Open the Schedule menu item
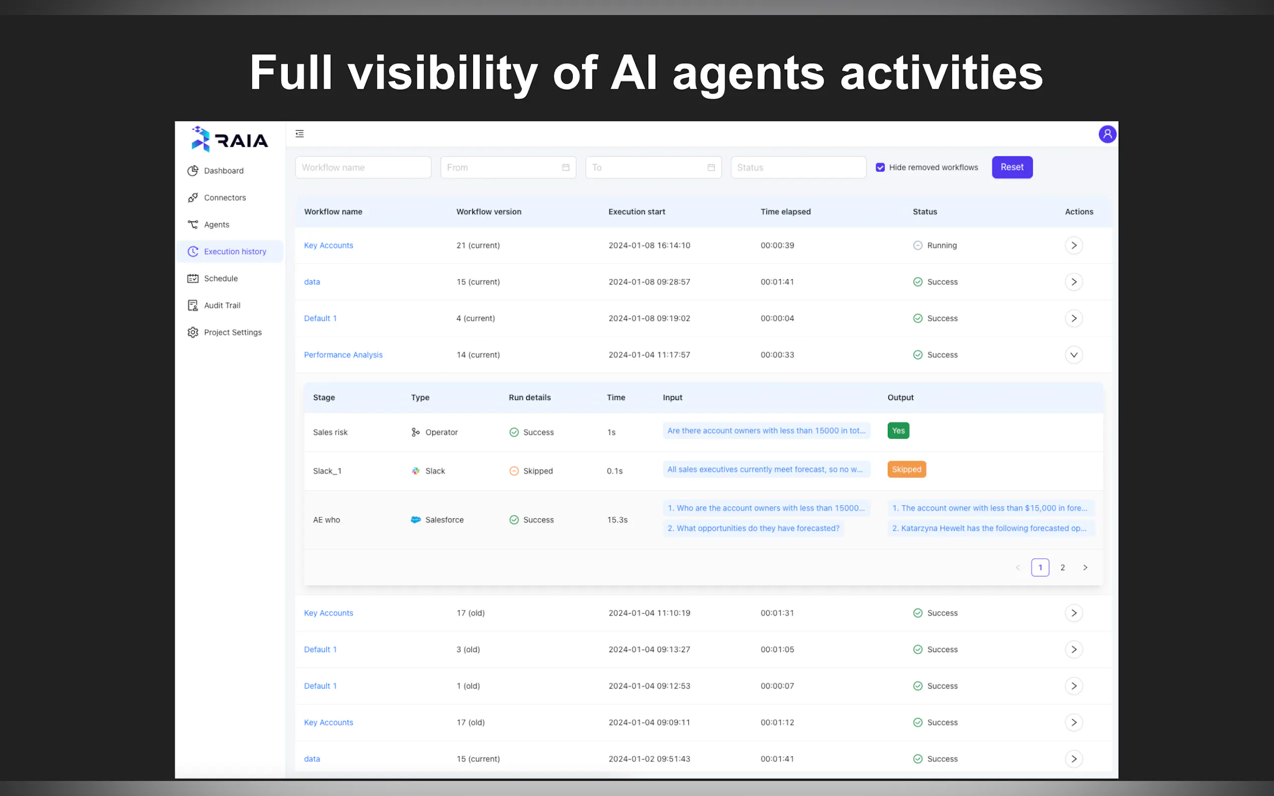Screen dimensions: 1274x796 230,279
